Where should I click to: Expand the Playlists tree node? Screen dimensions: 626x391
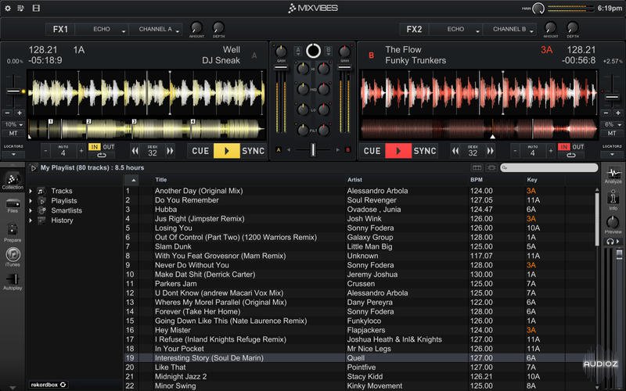tap(31, 201)
